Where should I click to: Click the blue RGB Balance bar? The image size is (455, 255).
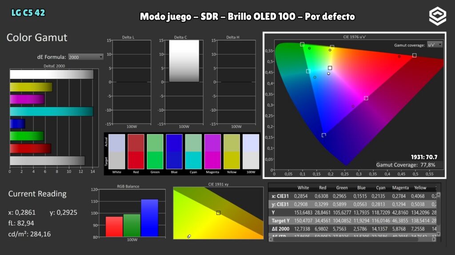pyautogui.click(x=150, y=218)
